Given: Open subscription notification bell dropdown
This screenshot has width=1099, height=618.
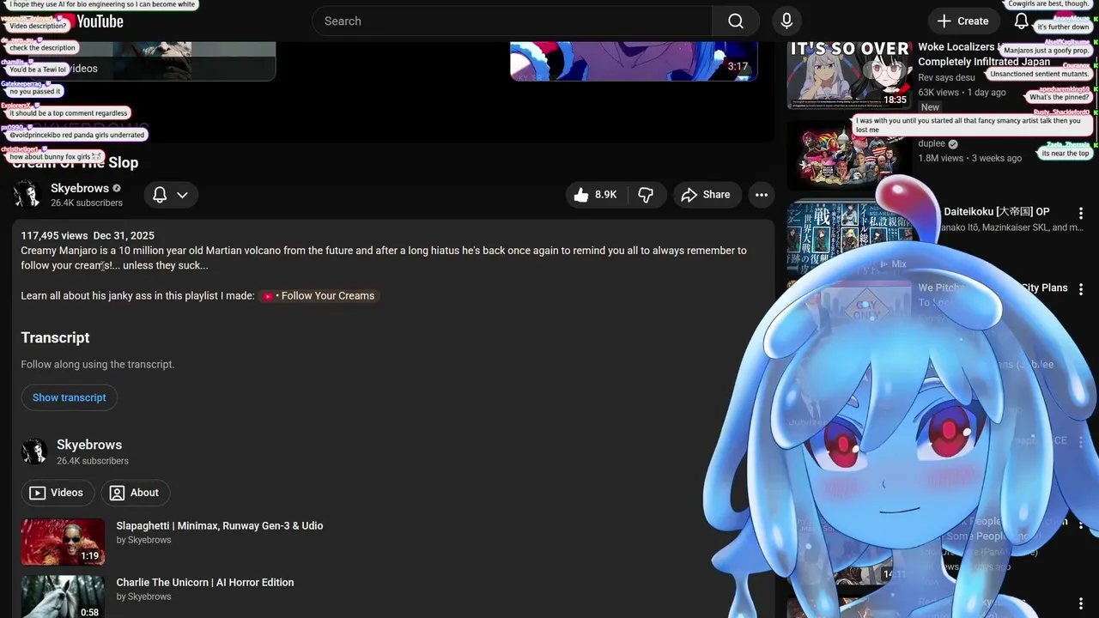Looking at the screenshot, I should [x=170, y=195].
